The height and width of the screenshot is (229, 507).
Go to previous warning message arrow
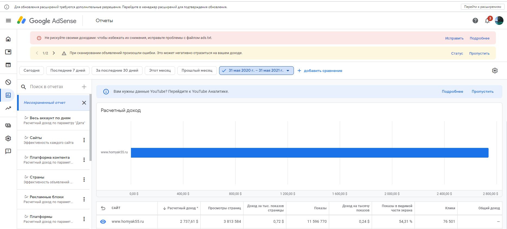coord(37,53)
